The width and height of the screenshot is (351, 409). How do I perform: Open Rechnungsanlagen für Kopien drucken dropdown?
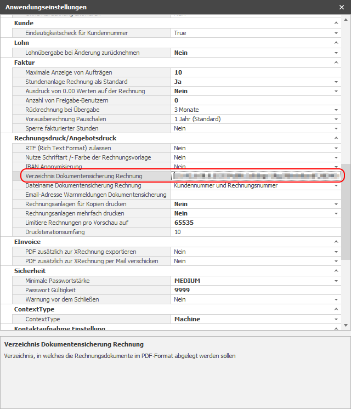point(336,204)
